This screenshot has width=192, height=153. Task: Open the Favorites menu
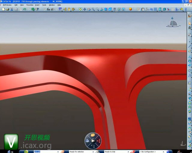30,5
